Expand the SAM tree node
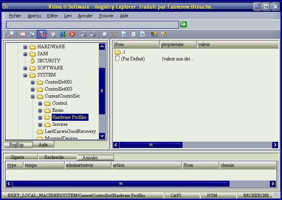Screen dimensions: 282x200 [25, 54]
